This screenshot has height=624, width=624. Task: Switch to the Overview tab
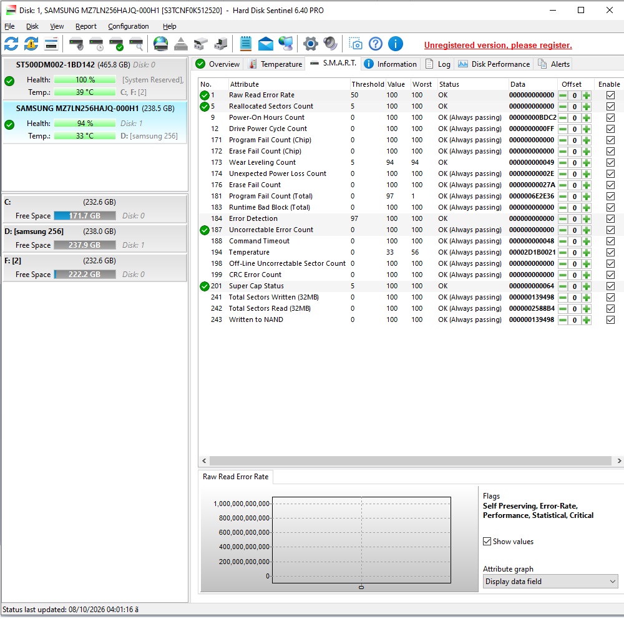[x=218, y=64]
